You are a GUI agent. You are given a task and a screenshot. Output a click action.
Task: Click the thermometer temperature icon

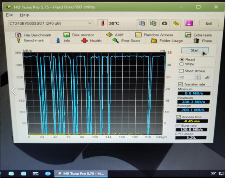(103, 23)
